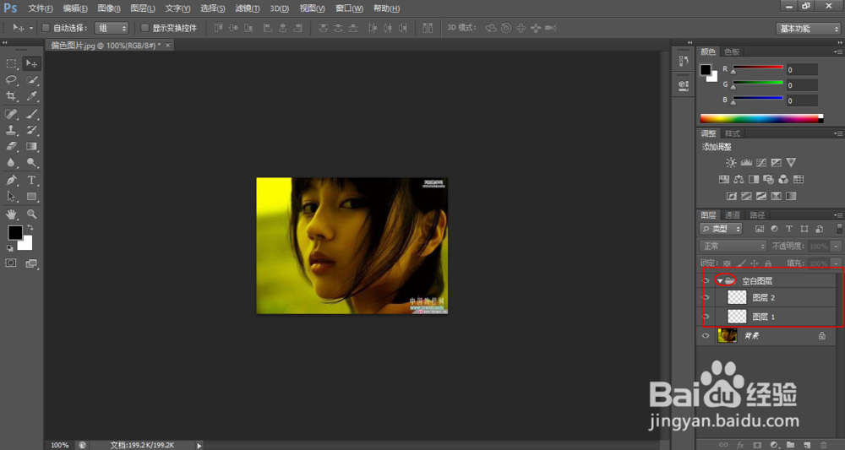Viewport: 845px width, 450px height.
Task: Select the Lasso tool
Action: pos(11,79)
